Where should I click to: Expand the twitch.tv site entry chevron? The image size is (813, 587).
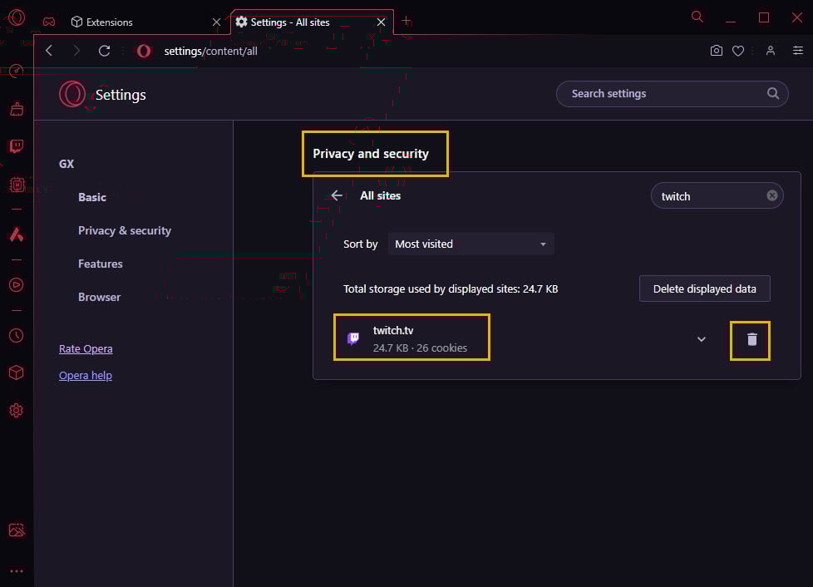coord(702,339)
